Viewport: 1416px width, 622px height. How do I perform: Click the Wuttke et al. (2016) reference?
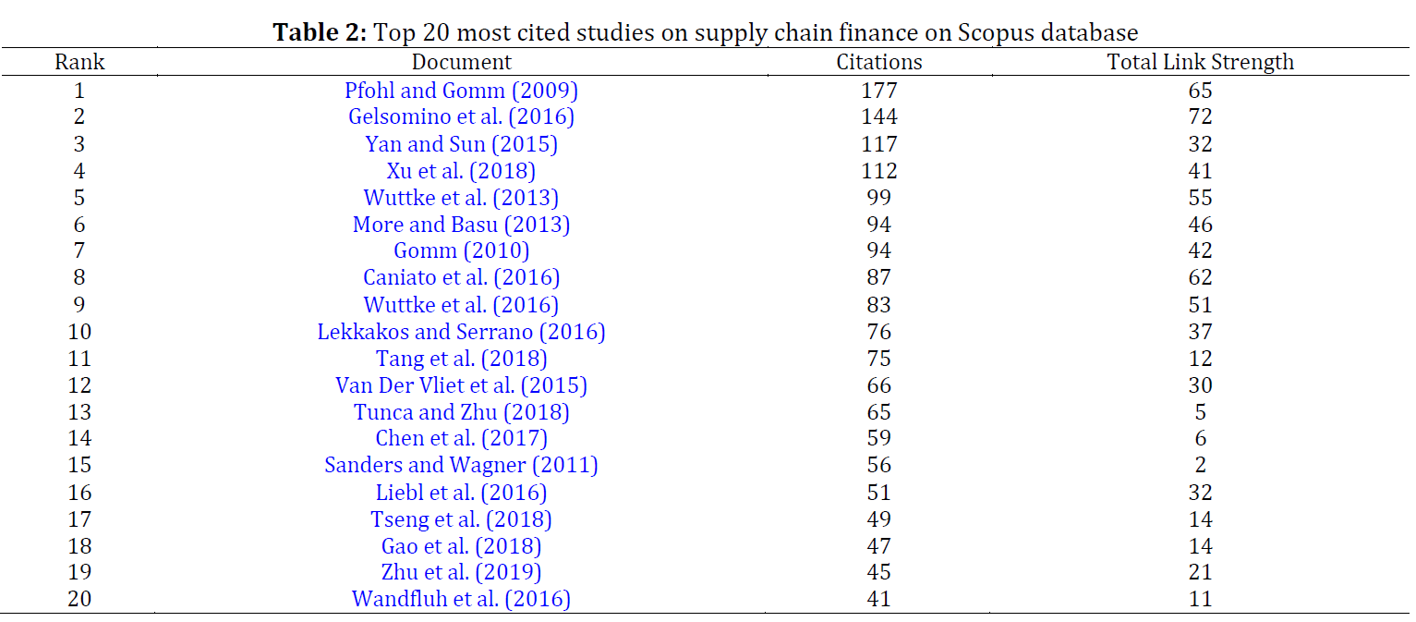pyautogui.click(x=461, y=305)
